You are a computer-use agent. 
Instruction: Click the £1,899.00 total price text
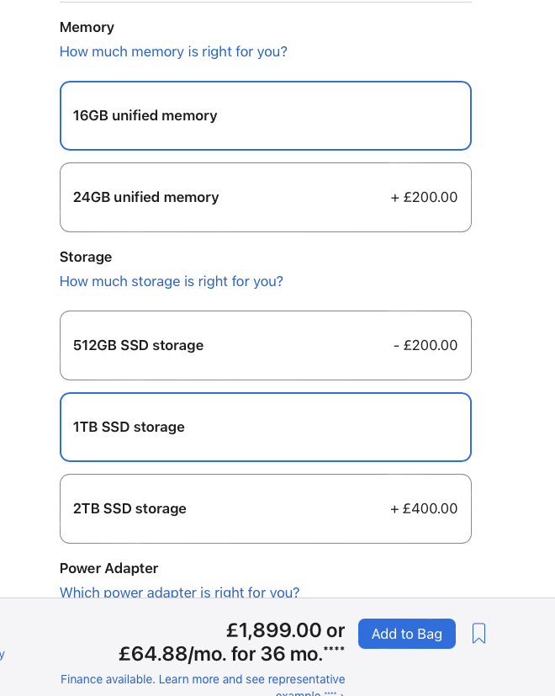[x=274, y=630]
